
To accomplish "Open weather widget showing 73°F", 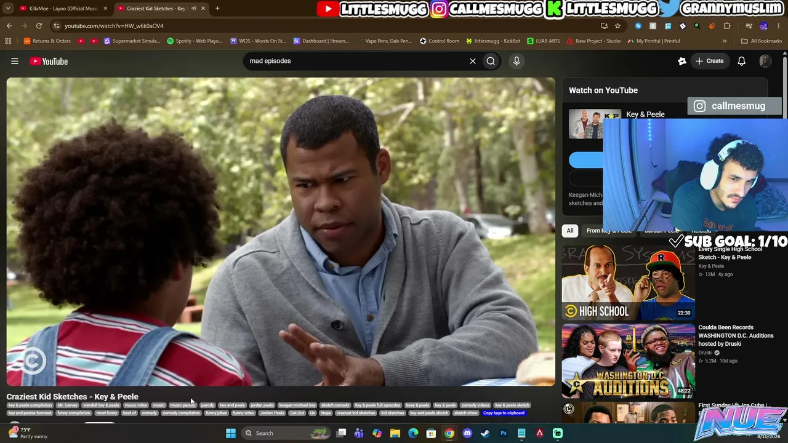I will pyautogui.click(x=28, y=433).
